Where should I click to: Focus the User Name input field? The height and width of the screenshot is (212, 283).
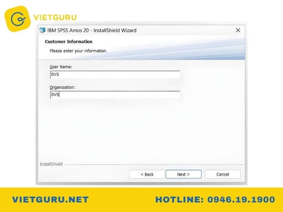coord(115,75)
